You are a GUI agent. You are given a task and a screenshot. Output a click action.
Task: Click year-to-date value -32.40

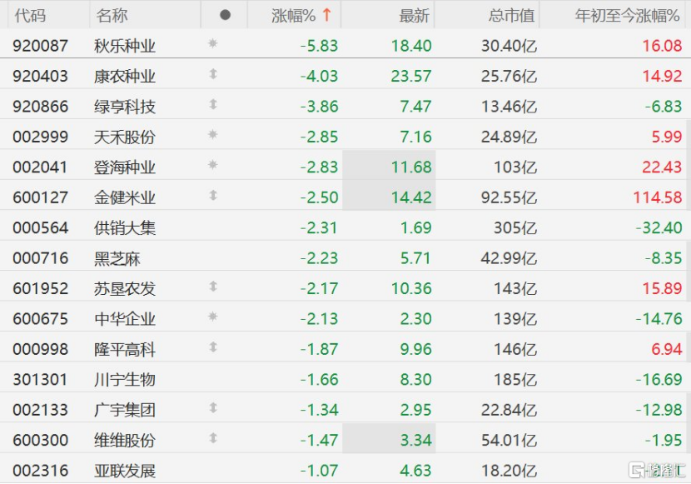point(659,228)
